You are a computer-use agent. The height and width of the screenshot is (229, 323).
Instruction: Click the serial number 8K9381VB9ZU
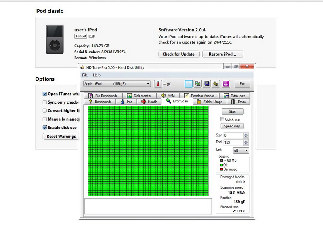114,52
